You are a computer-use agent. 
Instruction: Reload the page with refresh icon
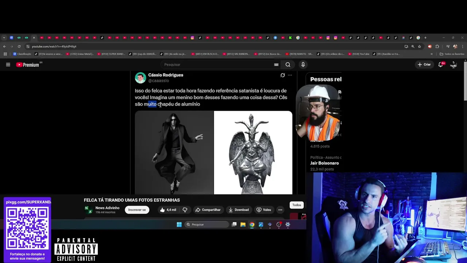(x=19, y=46)
